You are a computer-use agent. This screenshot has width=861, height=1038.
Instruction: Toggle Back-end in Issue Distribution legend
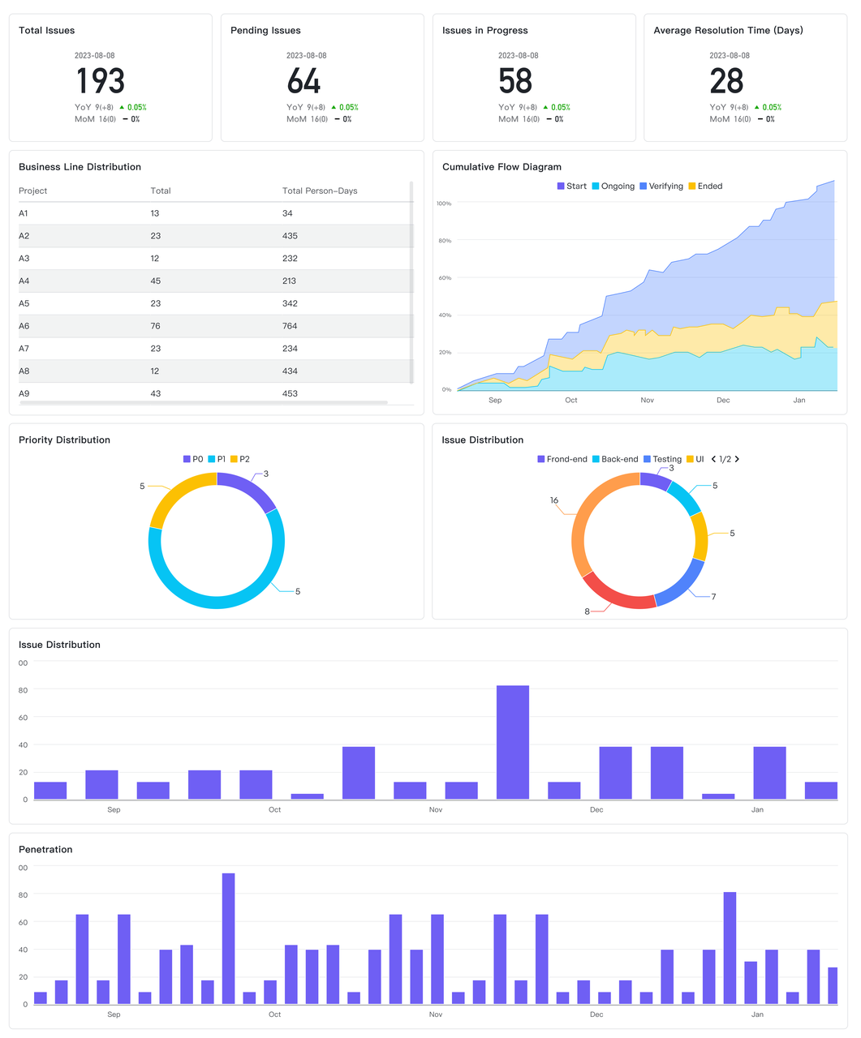pos(615,459)
